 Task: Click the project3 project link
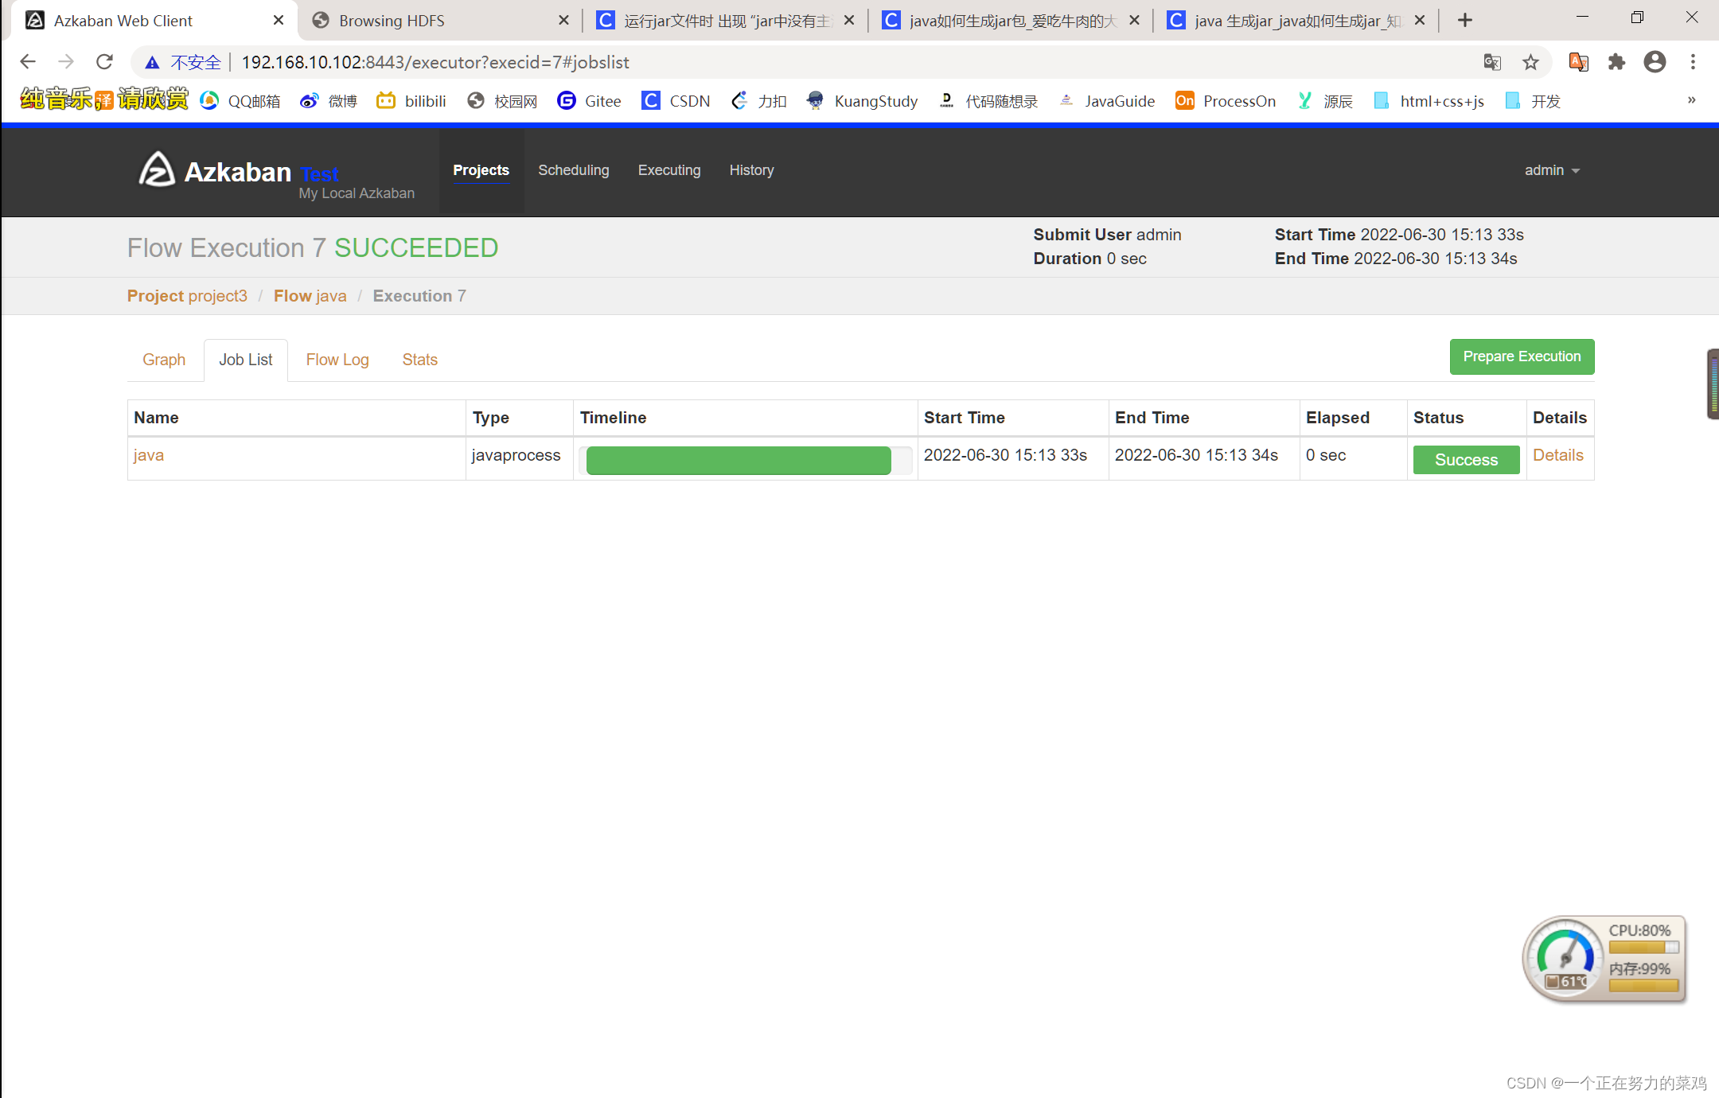pyautogui.click(x=216, y=297)
